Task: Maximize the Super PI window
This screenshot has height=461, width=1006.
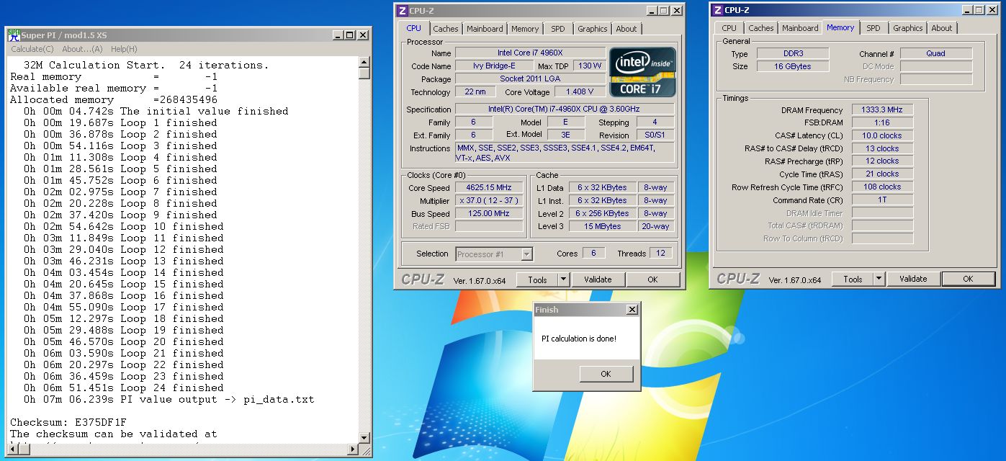Action: 350,35
